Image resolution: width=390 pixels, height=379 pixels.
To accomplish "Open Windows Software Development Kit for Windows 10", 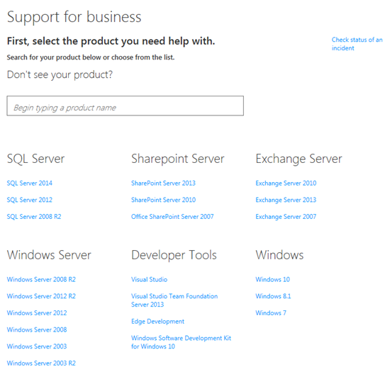I will pos(181,342).
